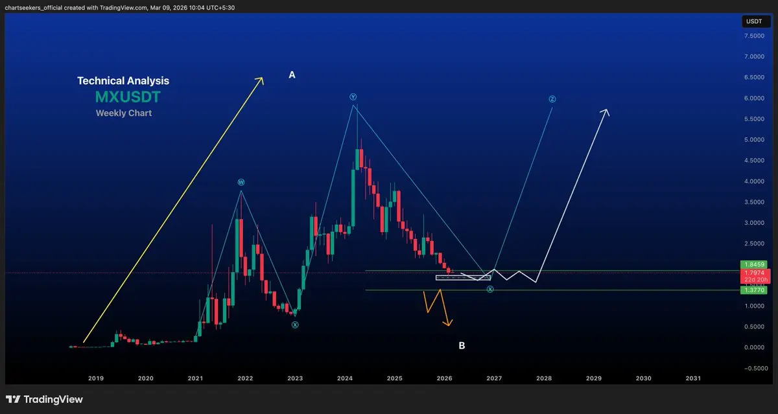
Task: Click the 2021 time axis label
Action: (195, 378)
